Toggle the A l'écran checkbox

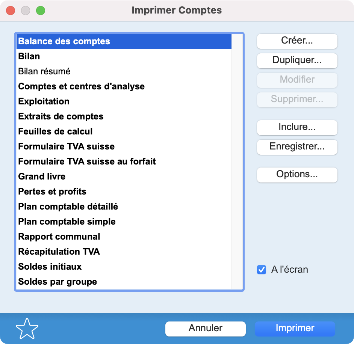point(262,270)
